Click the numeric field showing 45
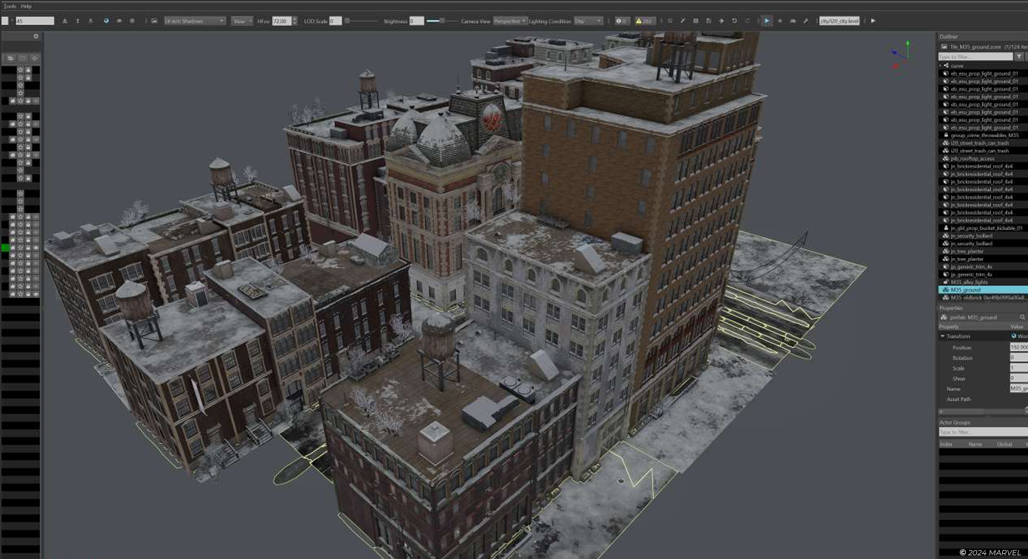1028x559 pixels. [x=35, y=21]
